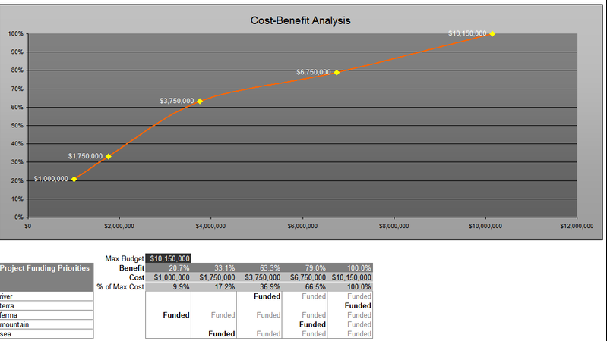607x341 pixels.
Task: Select the $10,150,000 data point marker
Action: point(492,34)
